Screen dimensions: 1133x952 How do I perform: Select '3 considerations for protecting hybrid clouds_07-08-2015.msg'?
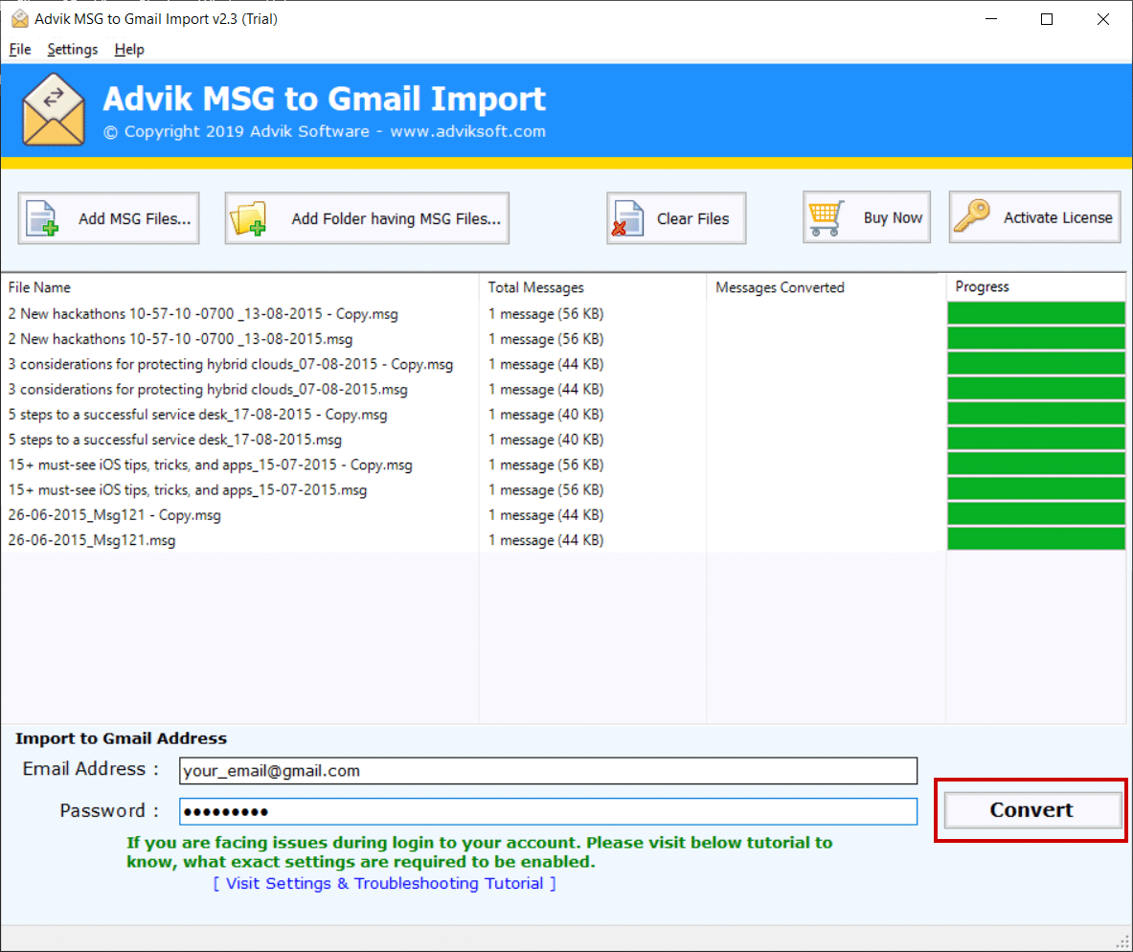tap(208, 390)
